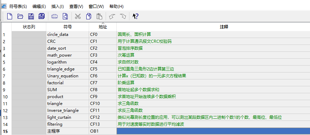The image size is (310, 135).
Task: Click the comment 求自然对数
Action: tap(128, 62)
